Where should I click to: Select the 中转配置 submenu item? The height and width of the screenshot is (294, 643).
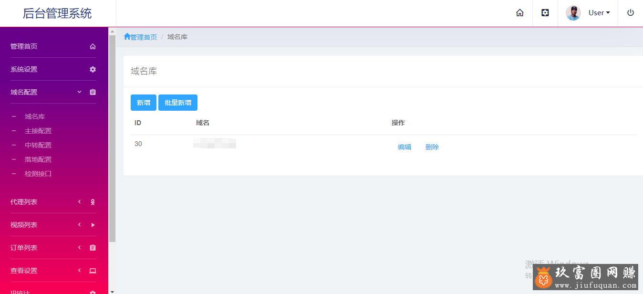tap(38, 145)
